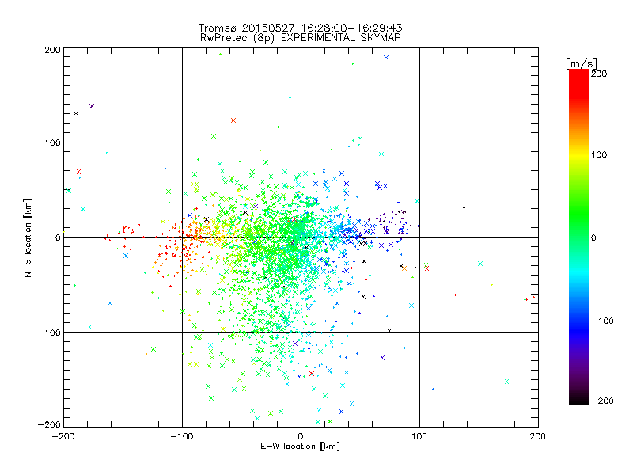
Task: Click the Tromsø 20150527 date-time title
Action: tap(300, 28)
